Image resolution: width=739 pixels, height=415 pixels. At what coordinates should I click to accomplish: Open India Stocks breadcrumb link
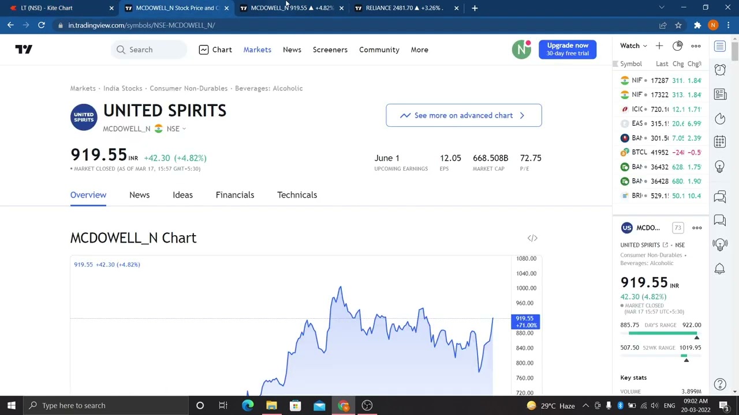pos(122,88)
